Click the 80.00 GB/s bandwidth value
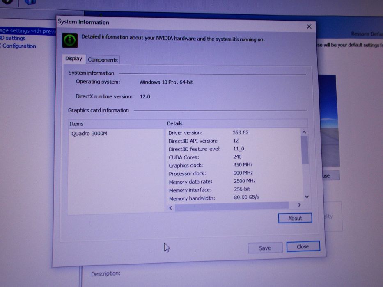This screenshot has height=287, width=383. click(246, 197)
